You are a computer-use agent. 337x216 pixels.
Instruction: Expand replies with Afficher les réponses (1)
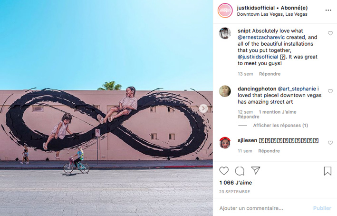pos(280,126)
